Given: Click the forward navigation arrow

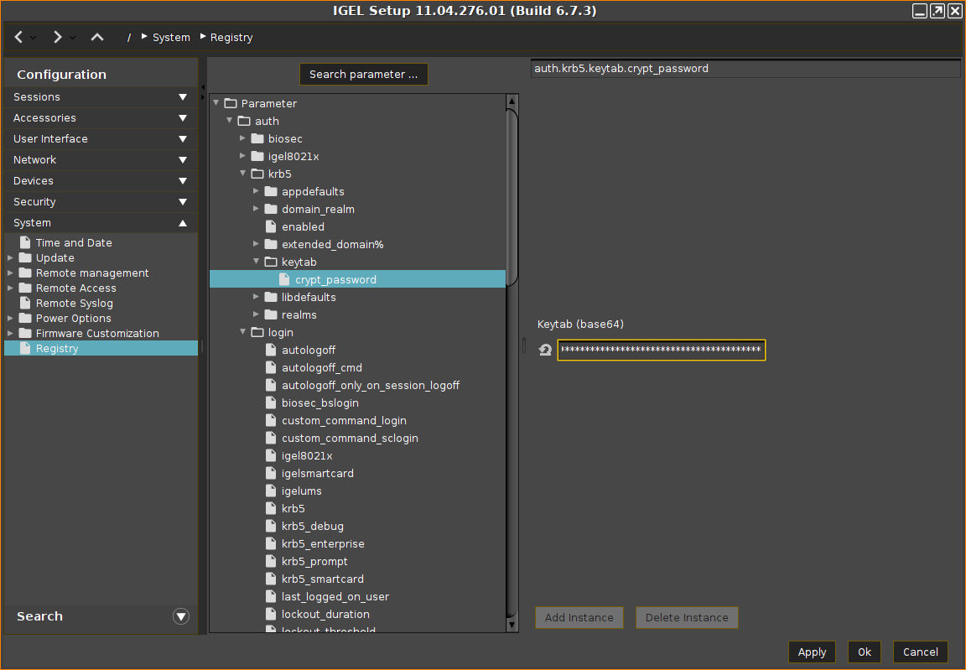Looking at the screenshot, I should (57, 37).
